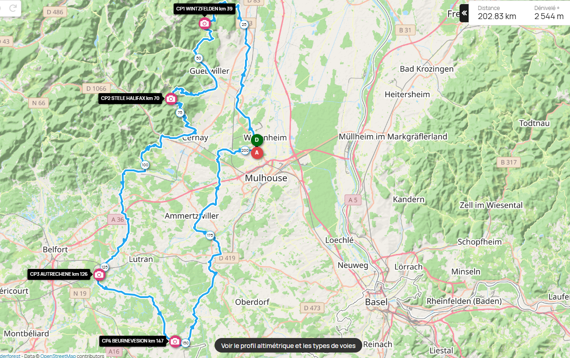Click the CP2 Stele Halifax camera marker

pyautogui.click(x=171, y=99)
